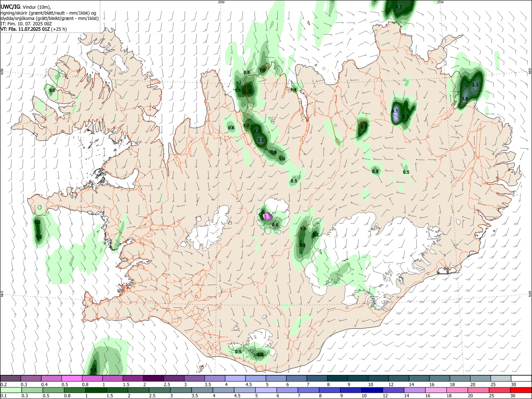Click the '(+25 h)' forecast offset text
532x399 pixels.
[x=59, y=29]
